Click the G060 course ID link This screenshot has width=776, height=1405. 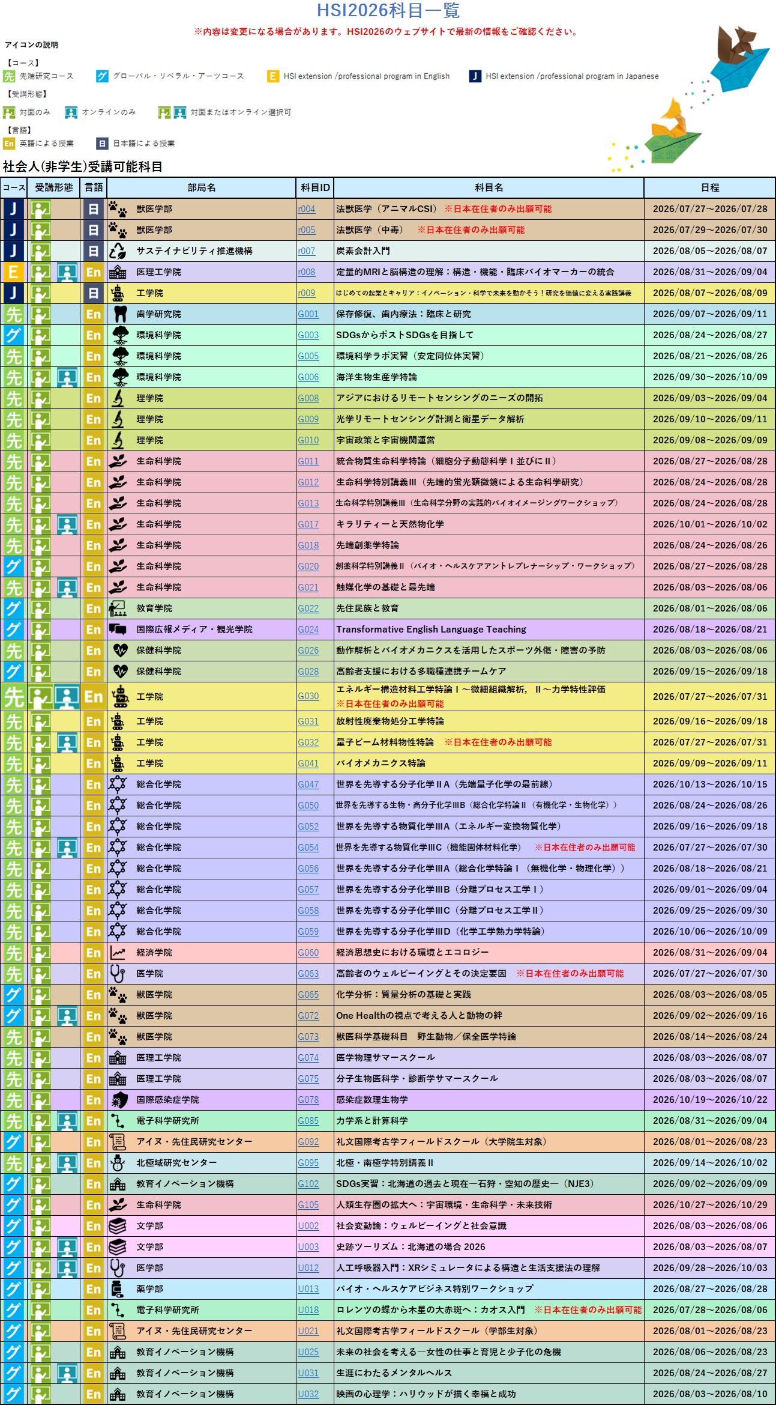[x=308, y=953]
